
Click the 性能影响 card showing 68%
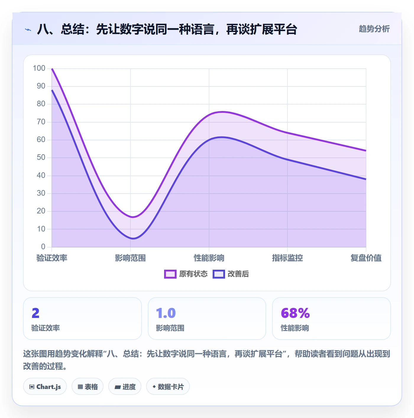click(331, 319)
